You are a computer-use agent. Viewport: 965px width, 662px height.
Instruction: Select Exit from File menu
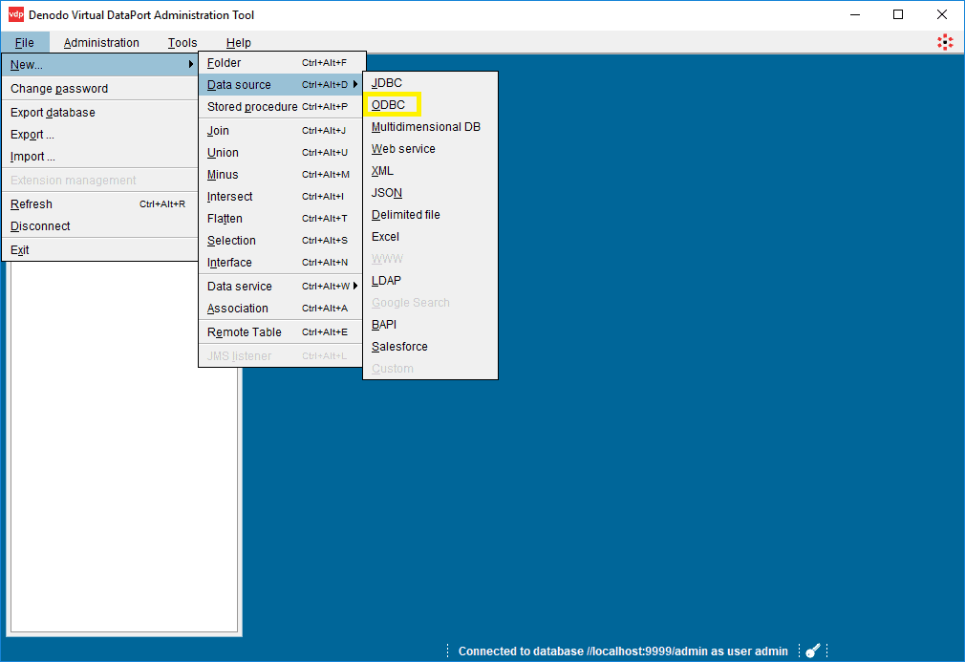tap(99, 250)
